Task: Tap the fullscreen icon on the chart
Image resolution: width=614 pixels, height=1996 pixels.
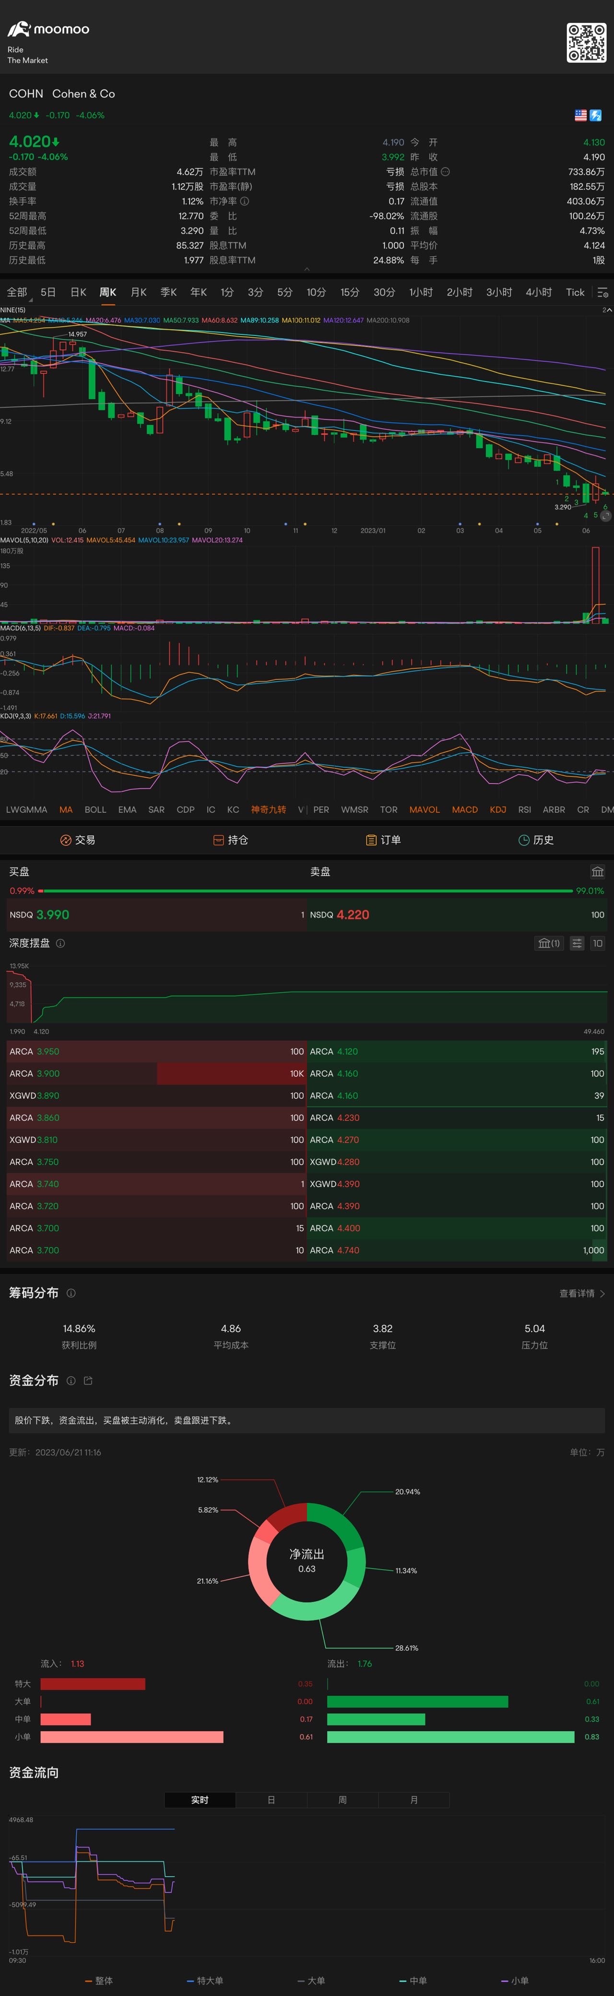Action: click(x=606, y=515)
